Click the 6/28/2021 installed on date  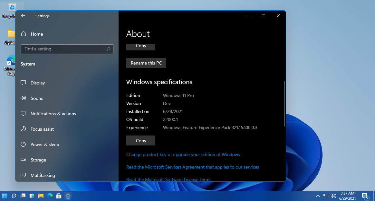173,111
